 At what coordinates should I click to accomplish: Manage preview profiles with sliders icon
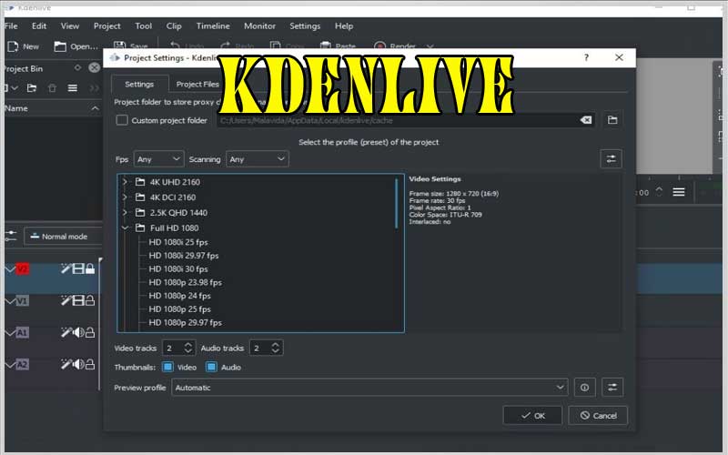tap(612, 388)
